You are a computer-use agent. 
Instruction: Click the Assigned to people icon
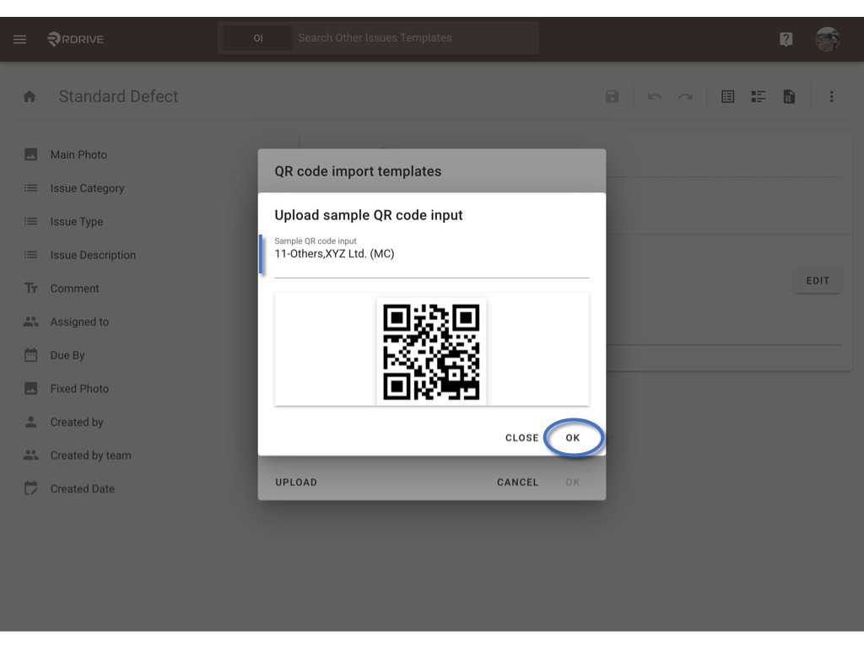coord(31,321)
